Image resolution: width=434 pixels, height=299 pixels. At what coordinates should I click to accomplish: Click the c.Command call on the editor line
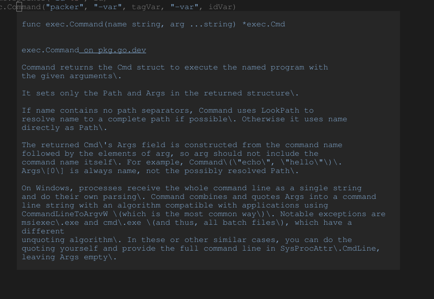pyautogui.click(x=19, y=7)
